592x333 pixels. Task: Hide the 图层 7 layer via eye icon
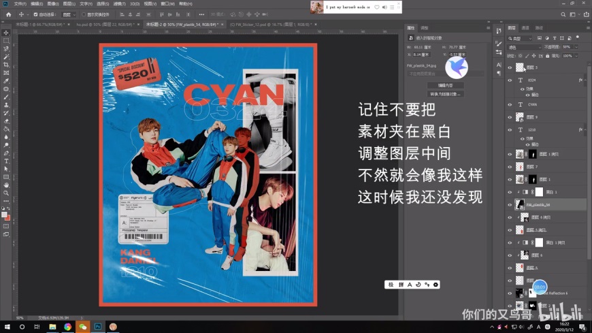click(x=510, y=167)
